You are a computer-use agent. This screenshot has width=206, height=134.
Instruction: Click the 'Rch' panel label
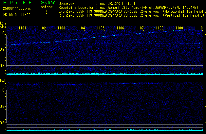pos(3,80)
